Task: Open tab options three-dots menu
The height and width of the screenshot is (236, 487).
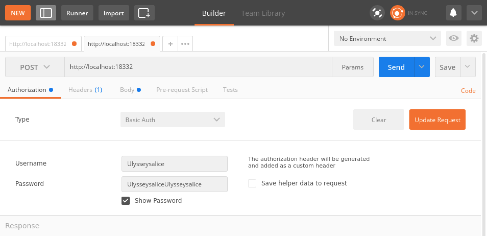Action: click(185, 44)
